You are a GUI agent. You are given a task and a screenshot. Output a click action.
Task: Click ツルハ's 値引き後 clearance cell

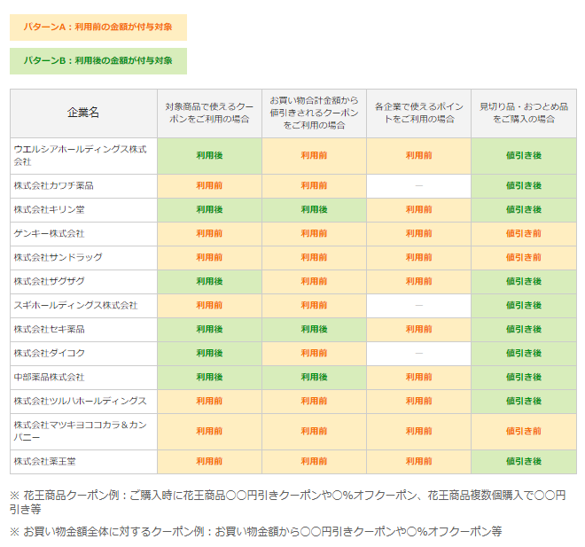[524, 401]
